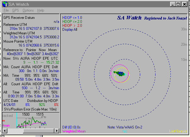
Task: Close the SA Watch window
Action: [x=185, y=4]
